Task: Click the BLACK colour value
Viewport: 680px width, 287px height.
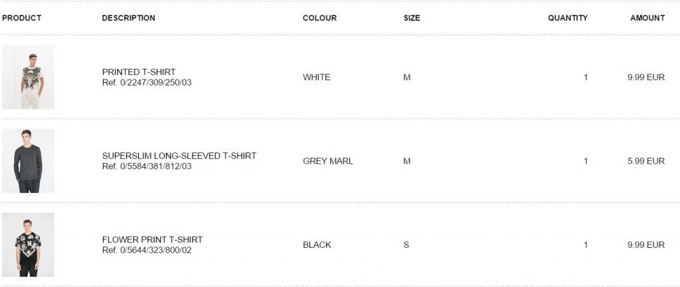Action: pyautogui.click(x=317, y=245)
